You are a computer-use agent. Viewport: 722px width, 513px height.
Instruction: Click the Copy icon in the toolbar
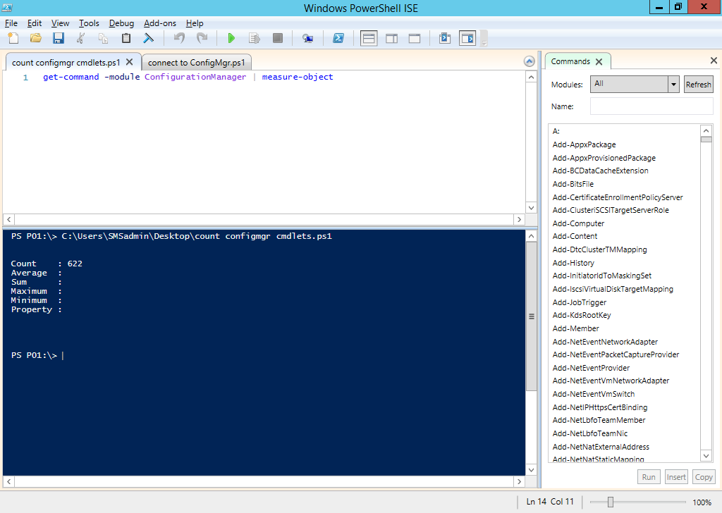(103, 38)
